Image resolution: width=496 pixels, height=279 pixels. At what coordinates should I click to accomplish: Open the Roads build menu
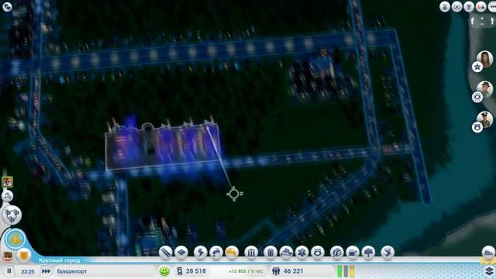click(x=165, y=253)
